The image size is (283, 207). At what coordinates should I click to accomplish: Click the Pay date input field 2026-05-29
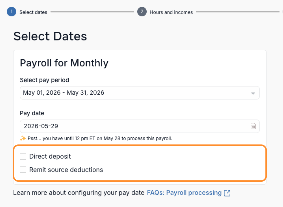pos(140,126)
